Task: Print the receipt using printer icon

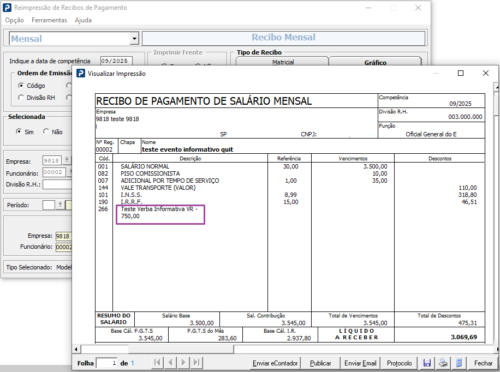Action: [x=443, y=363]
